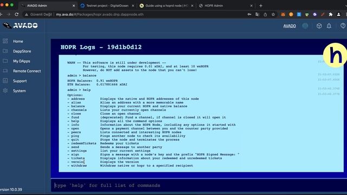Viewport: 347px width, 195px height.
Task: Click the globe avatar icon in header
Action: click(305, 26)
